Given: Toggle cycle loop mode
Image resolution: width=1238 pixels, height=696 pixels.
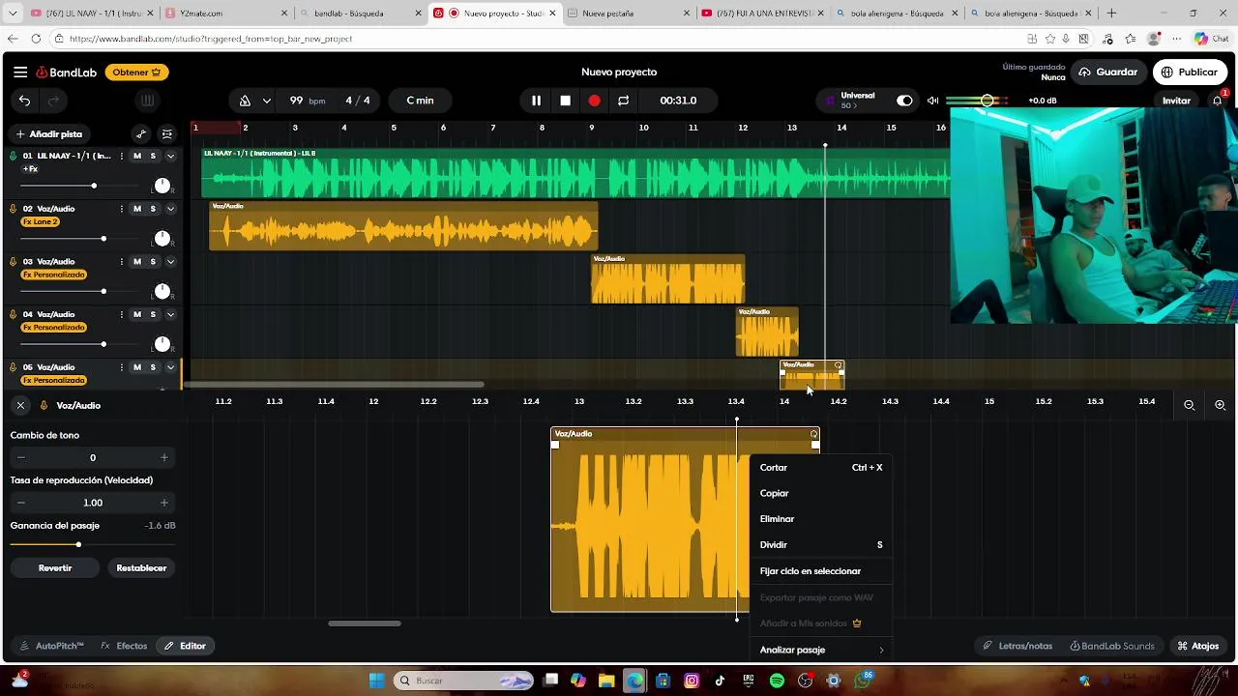Looking at the screenshot, I should pos(623,101).
